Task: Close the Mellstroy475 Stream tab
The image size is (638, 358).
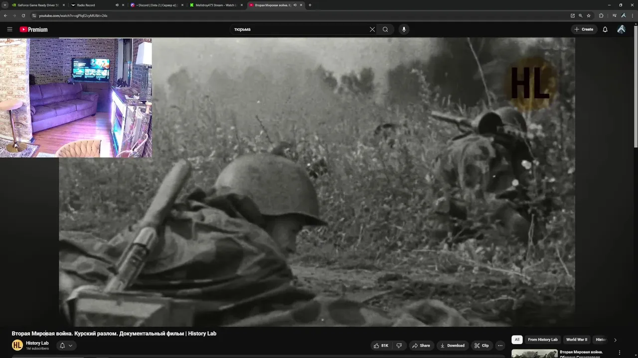Action: 242,5
